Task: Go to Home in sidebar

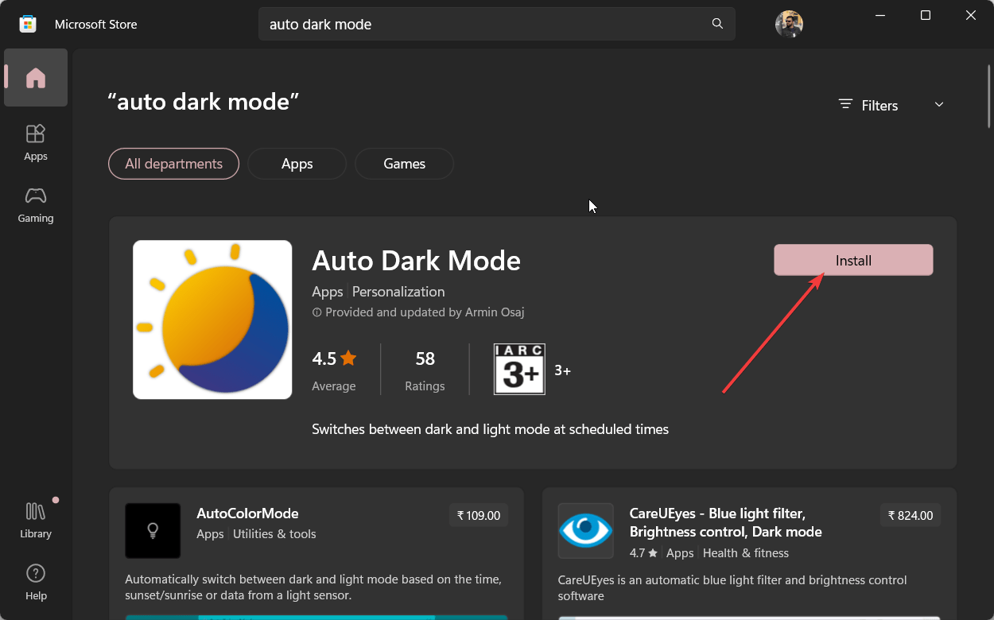Action: (x=36, y=78)
